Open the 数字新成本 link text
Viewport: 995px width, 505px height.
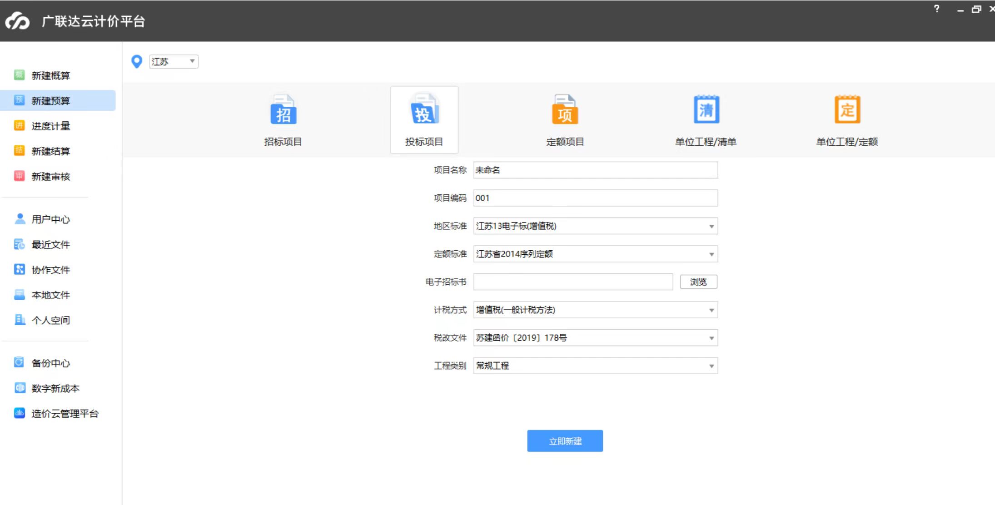[55, 388]
